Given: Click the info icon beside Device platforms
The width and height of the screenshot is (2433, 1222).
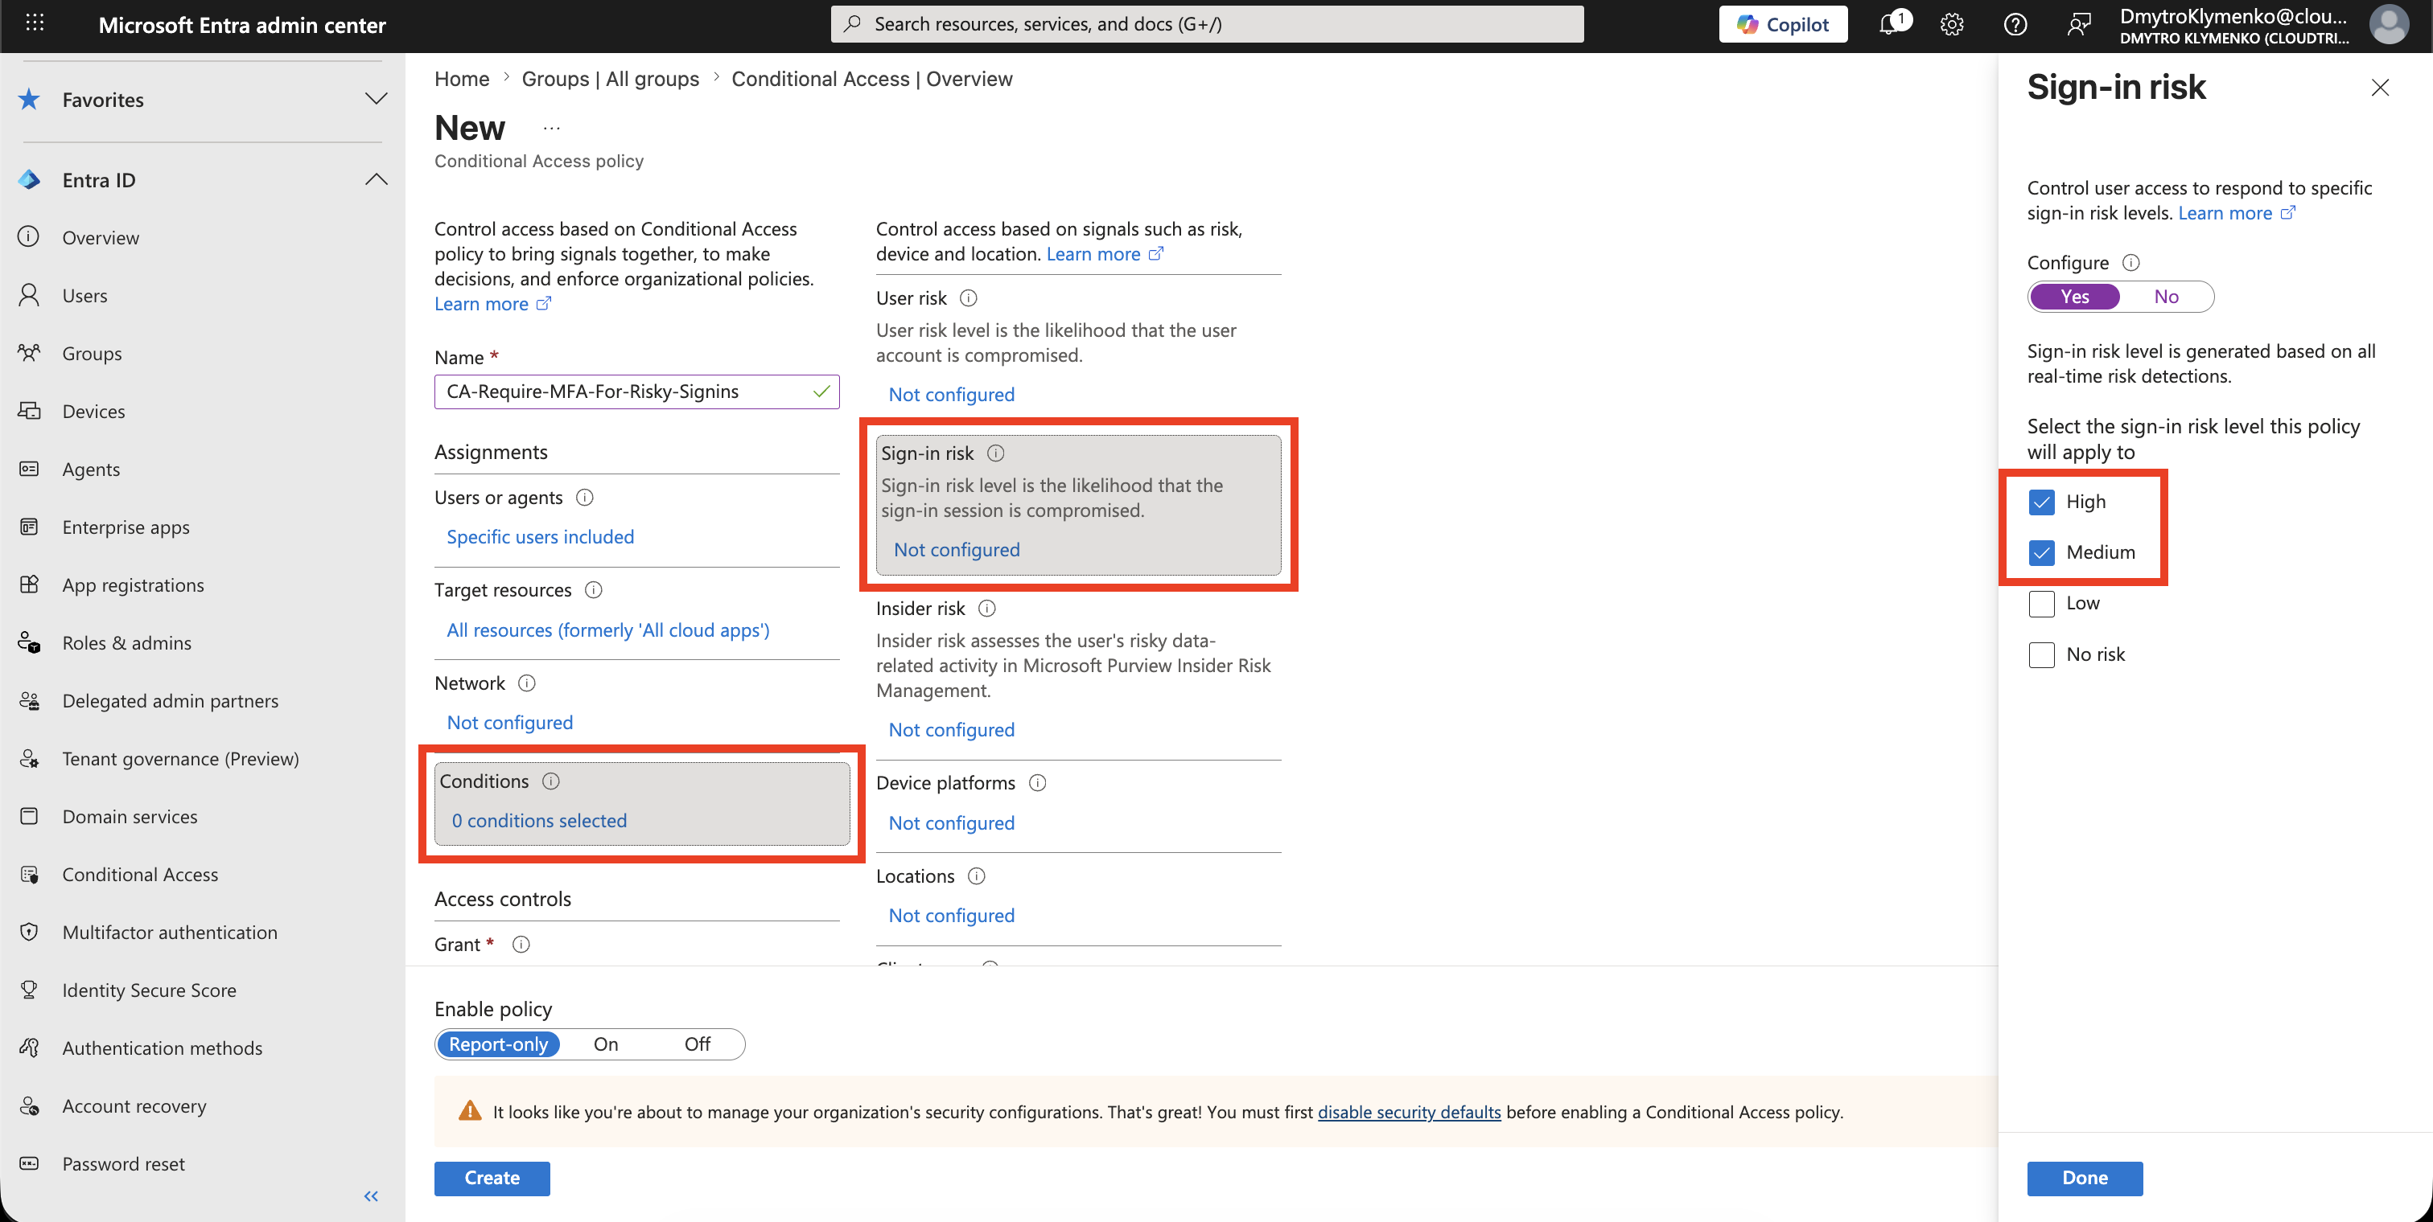Looking at the screenshot, I should pyautogui.click(x=1037, y=782).
